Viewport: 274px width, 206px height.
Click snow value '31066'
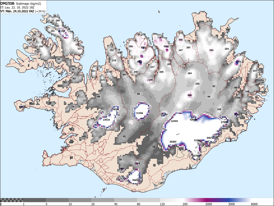click(197, 140)
